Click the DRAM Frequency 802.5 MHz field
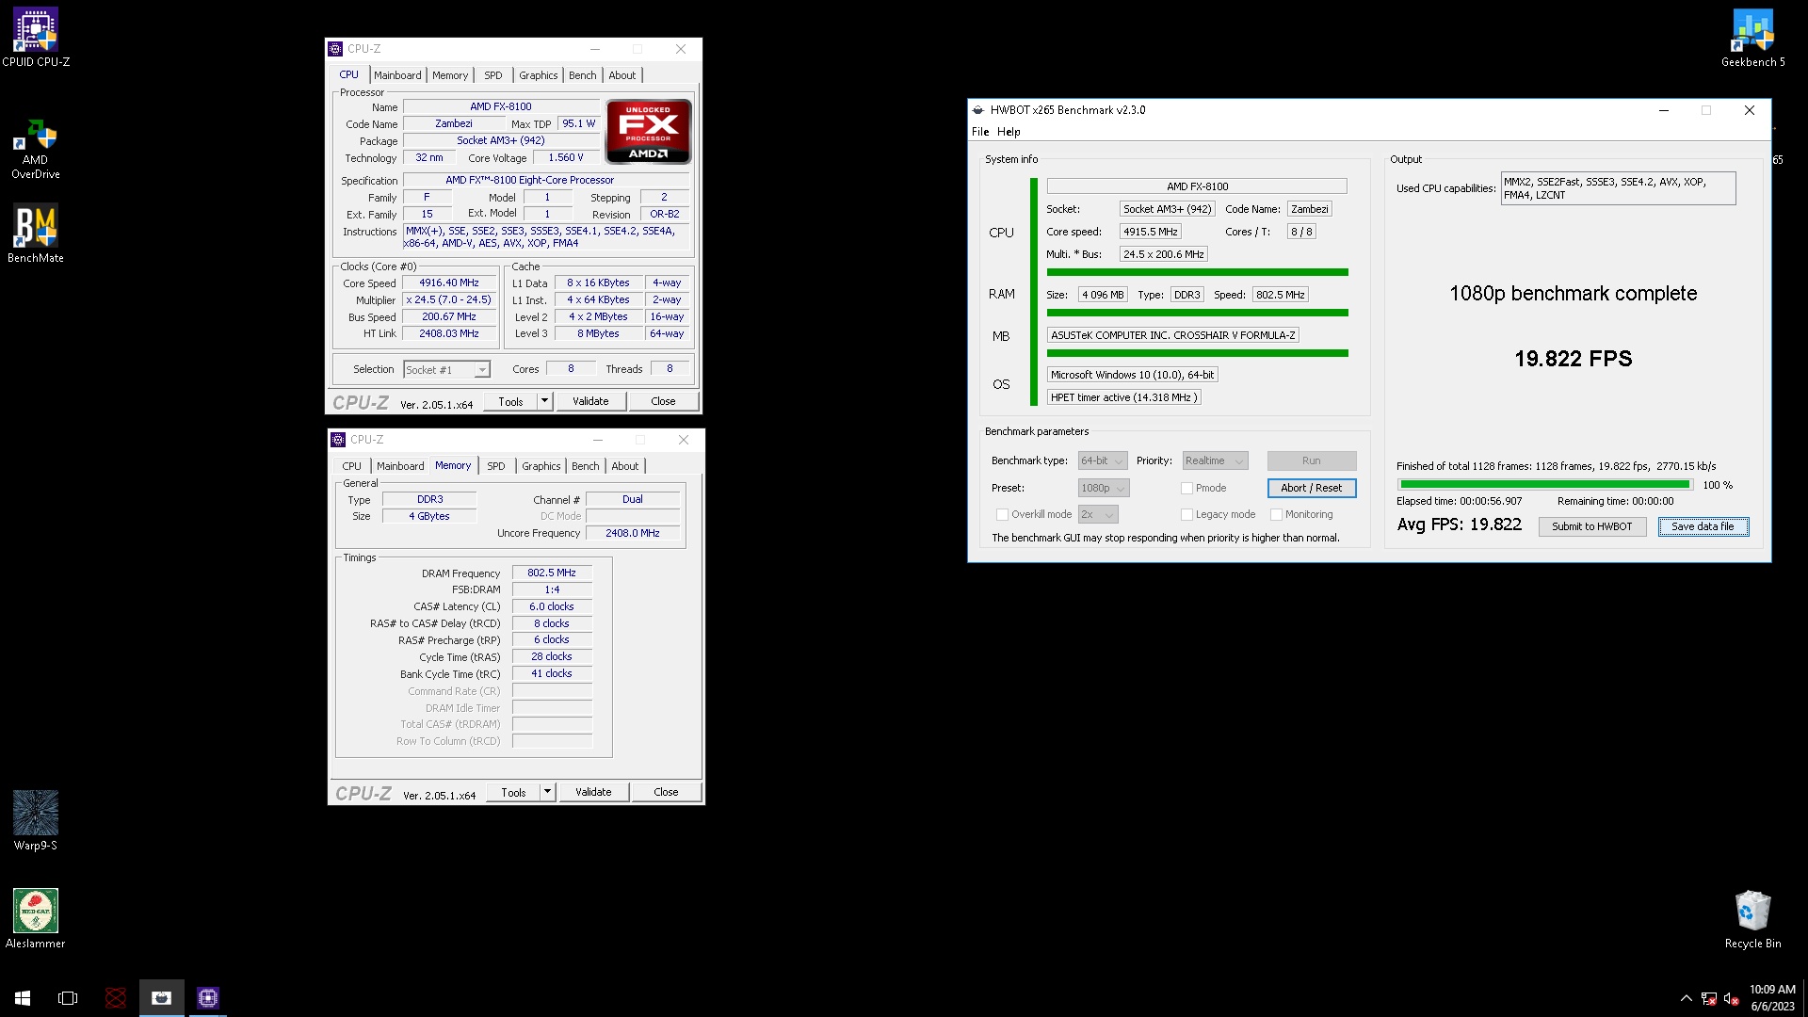The width and height of the screenshot is (1808, 1017). pyautogui.click(x=552, y=573)
